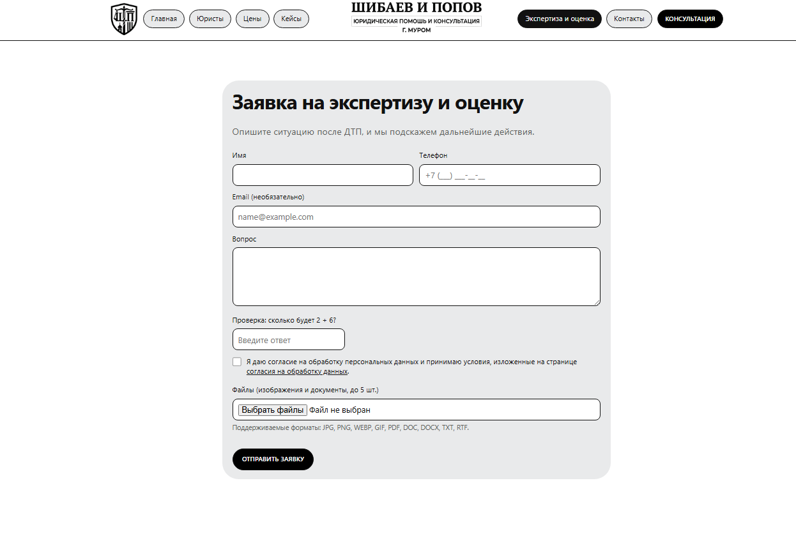Open the согласия на обработку данных link
The width and height of the screenshot is (796, 545).
(297, 371)
